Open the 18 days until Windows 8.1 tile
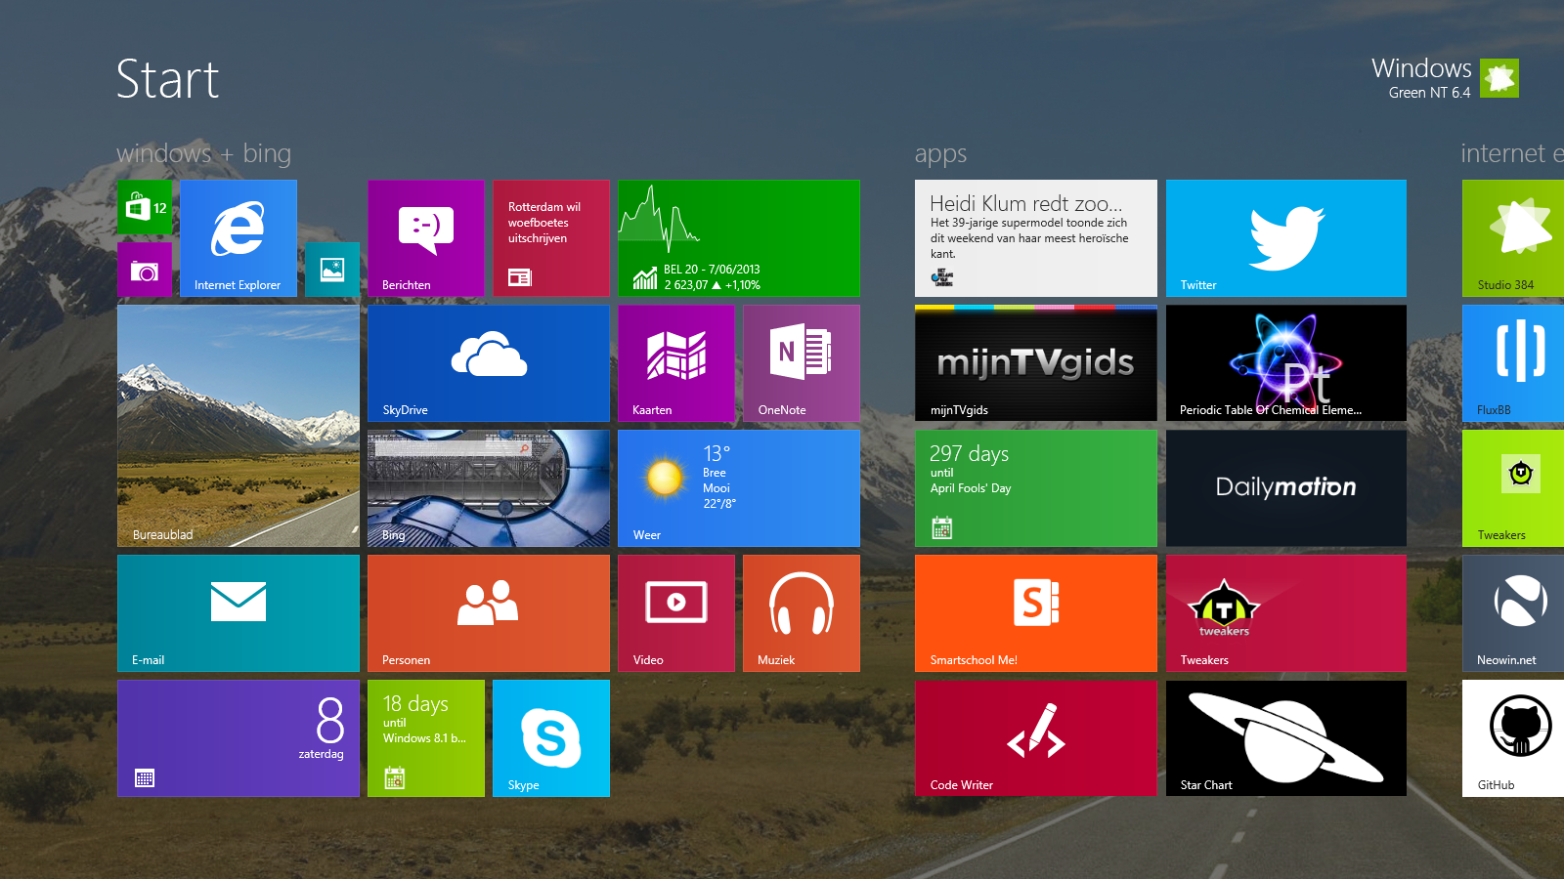Image resolution: width=1564 pixels, height=879 pixels. [426, 738]
